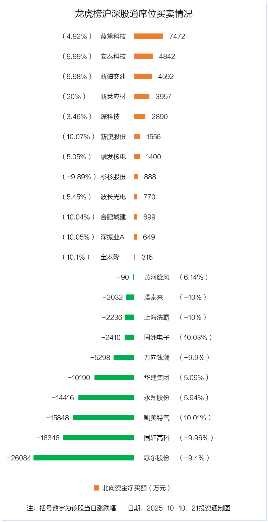Screen dimensions: 268x522
Task: Click the 同洲电子 green bar
Action: pos(129,337)
